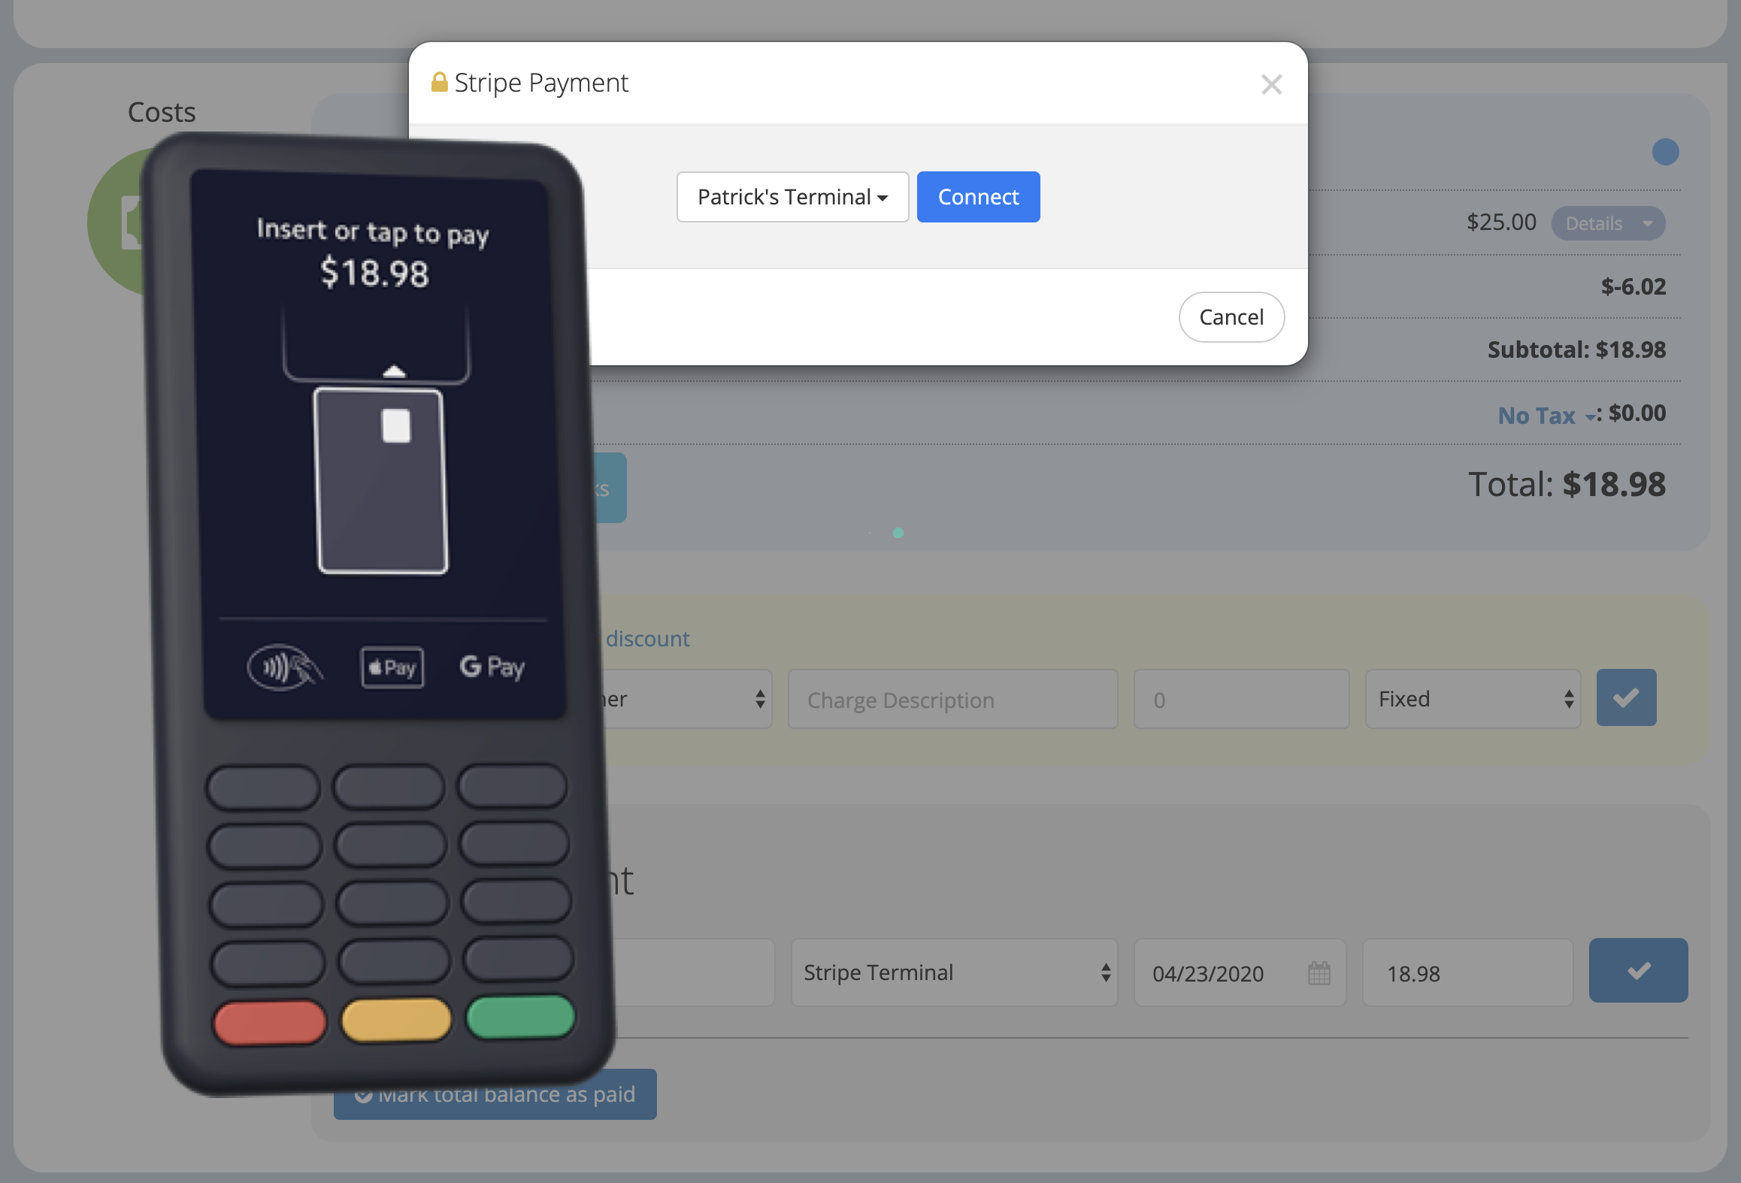This screenshot has width=1741, height=1183.
Task: Click the blue Connect button
Action: point(978,197)
